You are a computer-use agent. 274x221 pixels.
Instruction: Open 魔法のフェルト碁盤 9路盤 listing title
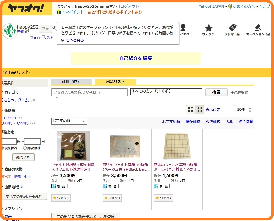point(177,167)
